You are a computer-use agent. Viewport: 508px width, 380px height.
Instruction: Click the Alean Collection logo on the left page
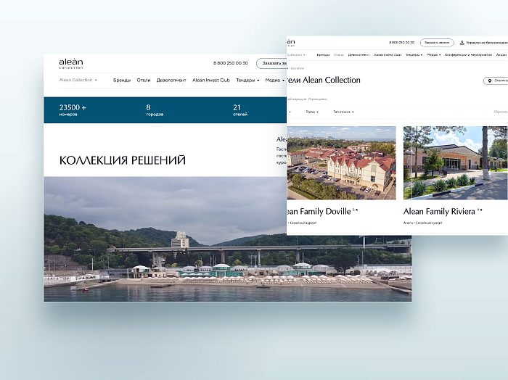click(x=71, y=64)
